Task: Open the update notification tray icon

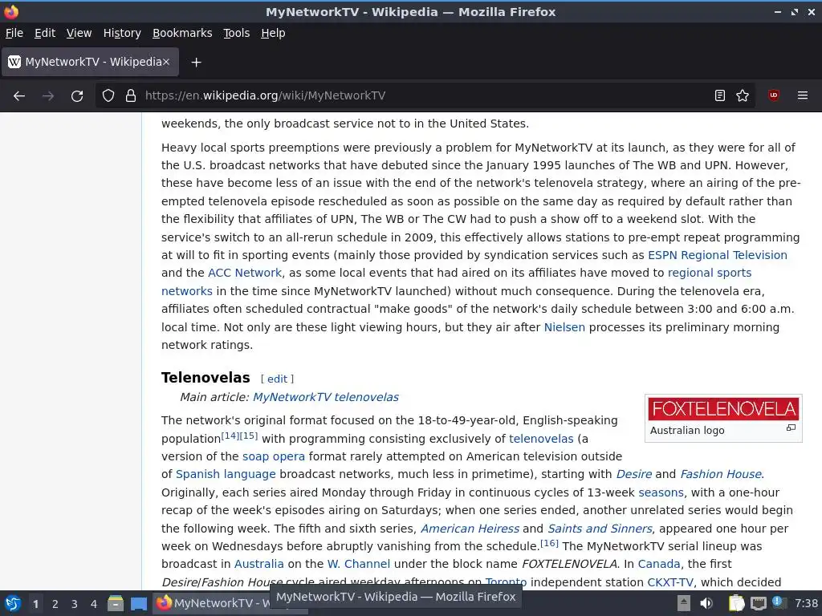Action: click(779, 602)
